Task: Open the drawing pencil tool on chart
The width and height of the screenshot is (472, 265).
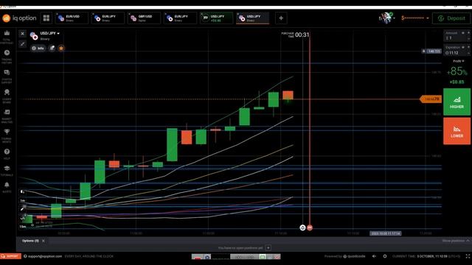Action: (x=23, y=209)
